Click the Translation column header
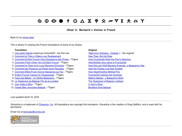Screen dimensions: 182x136 click(x=21, y=50)
